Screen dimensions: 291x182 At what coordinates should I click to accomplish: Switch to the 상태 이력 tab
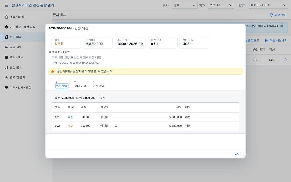(x=80, y=86)
